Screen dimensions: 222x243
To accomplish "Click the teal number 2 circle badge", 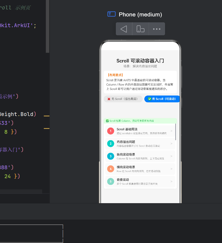I will pos(110,144).
